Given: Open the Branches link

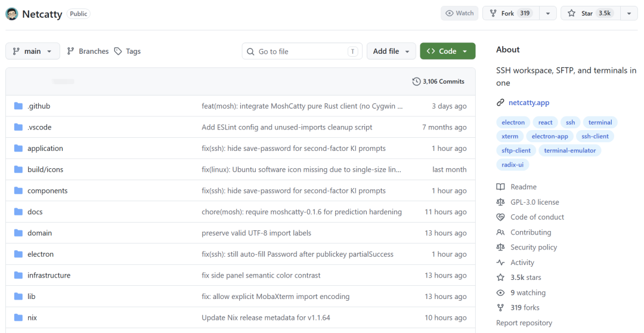Looking at the screenshot, I should [88, 51].
